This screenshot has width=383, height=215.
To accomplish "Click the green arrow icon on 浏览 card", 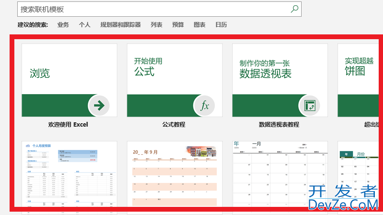I will point(99,106).
